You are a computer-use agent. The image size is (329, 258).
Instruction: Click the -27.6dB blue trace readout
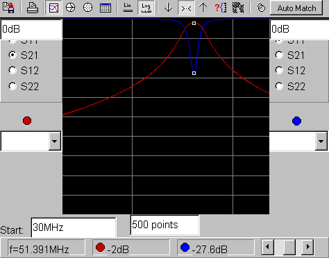[x=216, y=248]
